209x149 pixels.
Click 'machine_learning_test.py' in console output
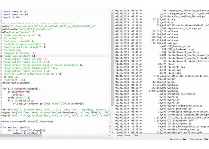[183, 129]
